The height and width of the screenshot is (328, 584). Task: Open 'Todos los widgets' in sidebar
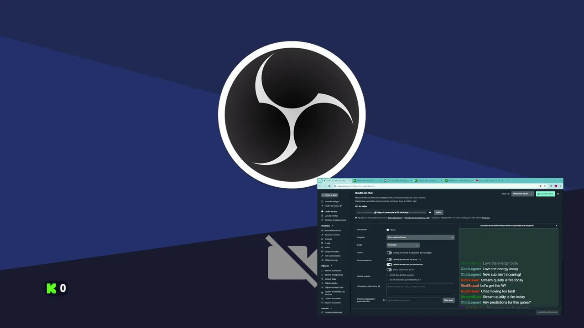(331, 201)
